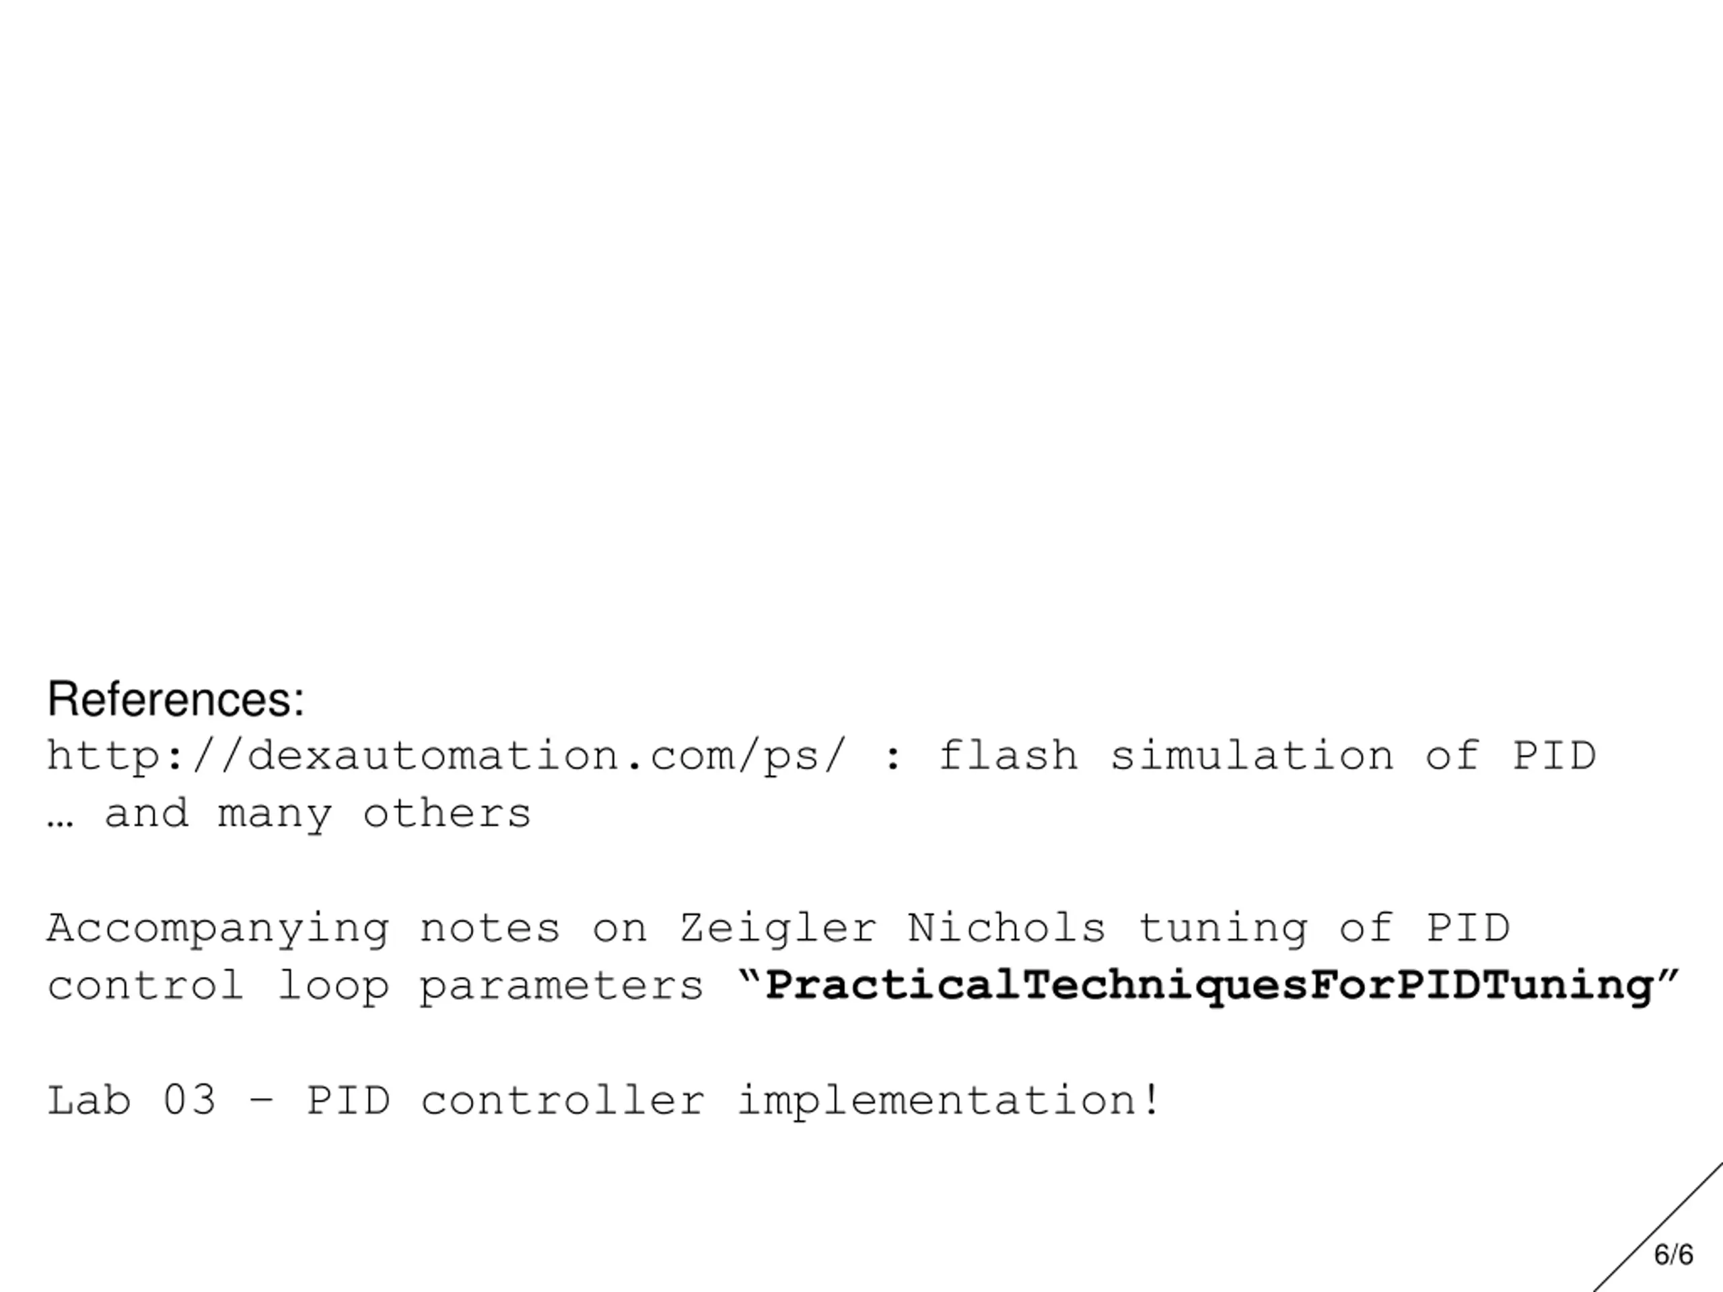Select the bold PracticalTechniquesForPIDTuning title

coord(1209,986)
